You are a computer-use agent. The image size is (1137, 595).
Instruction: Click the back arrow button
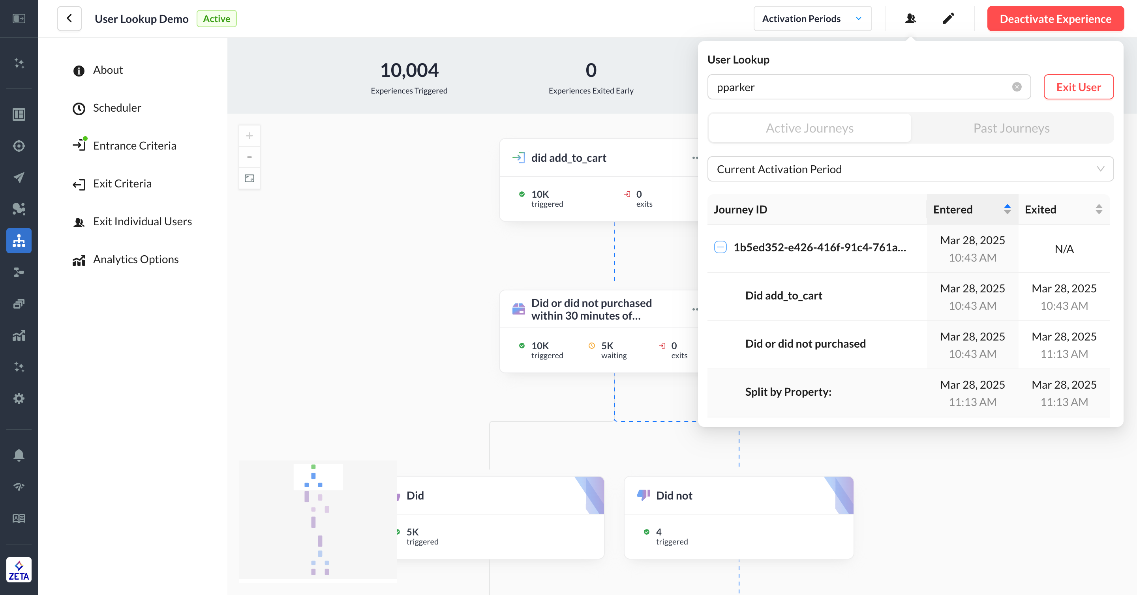pyautogui.click(x=69, y=19)
